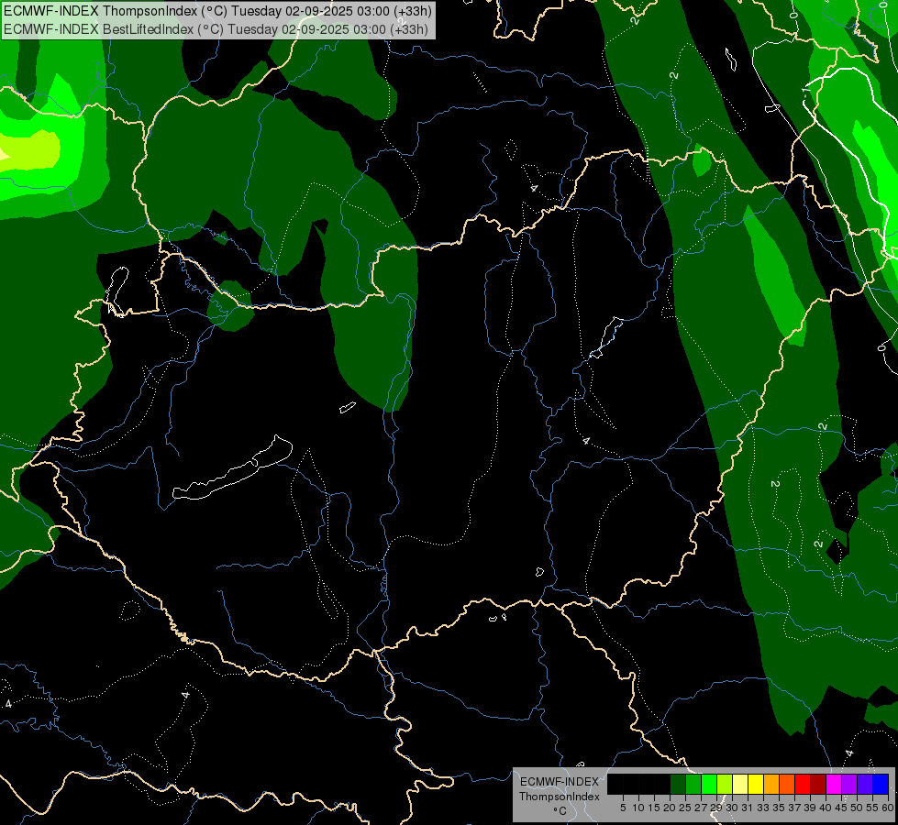The height and width of the screenshot is (825, 898).
Task: Select the dark green 20–25 legend swatch
Action: click(x=678, y=784)
